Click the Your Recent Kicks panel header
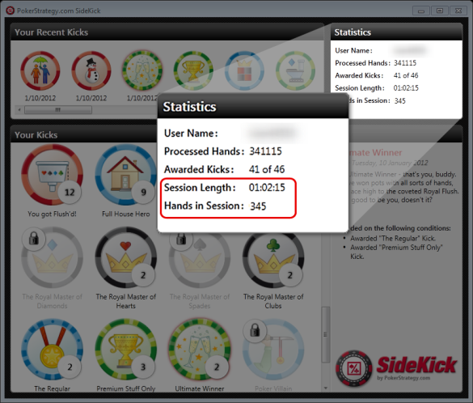473x403 pixels. pyautogui.click(x=167, y=32)
